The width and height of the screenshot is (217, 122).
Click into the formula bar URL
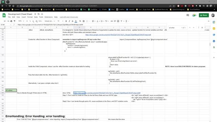click(x=50, y=25)
